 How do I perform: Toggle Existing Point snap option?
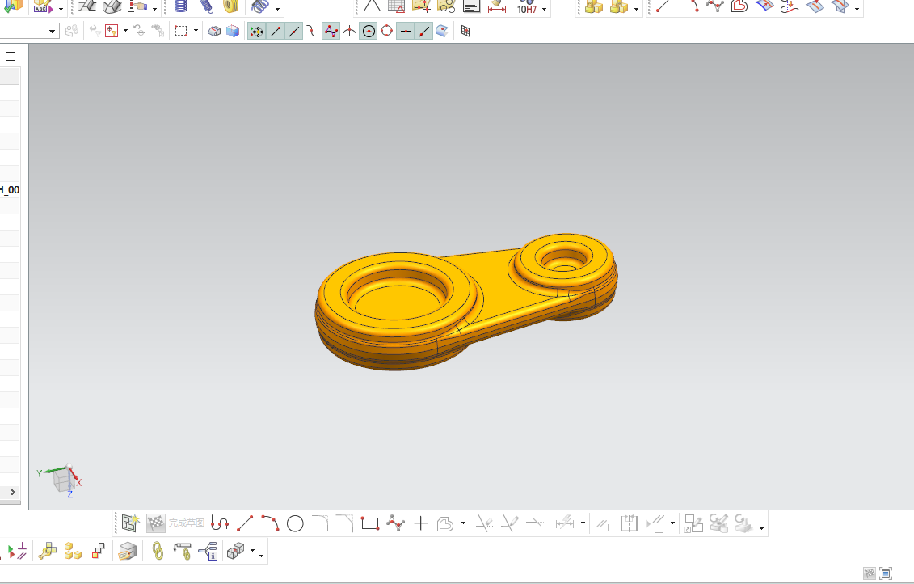tap(406, 31)
